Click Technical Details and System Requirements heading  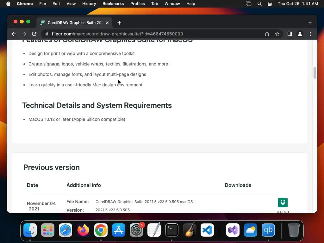point(97,105)
